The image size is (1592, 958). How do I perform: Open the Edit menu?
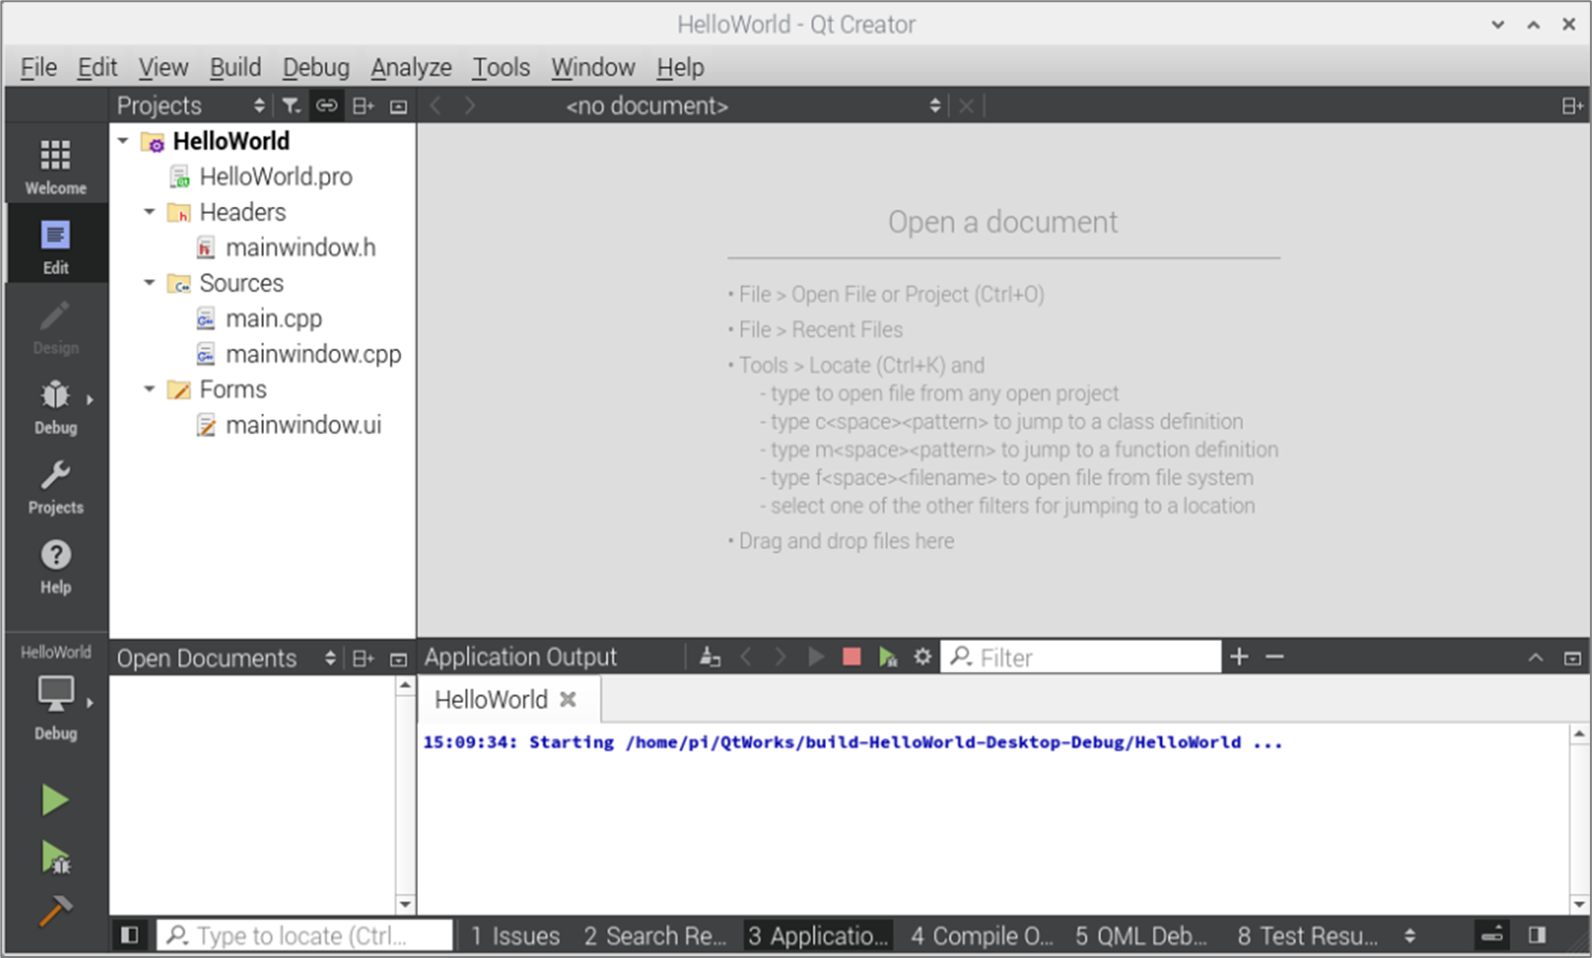[x=97, y=68]
